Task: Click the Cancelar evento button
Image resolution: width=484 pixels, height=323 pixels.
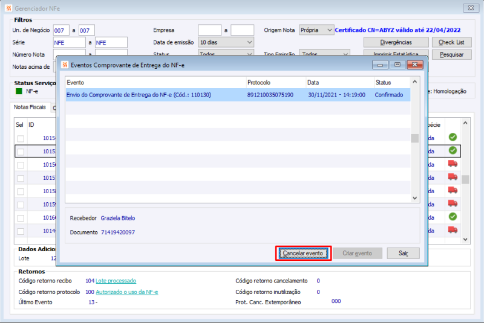Action: click(303, 254)
